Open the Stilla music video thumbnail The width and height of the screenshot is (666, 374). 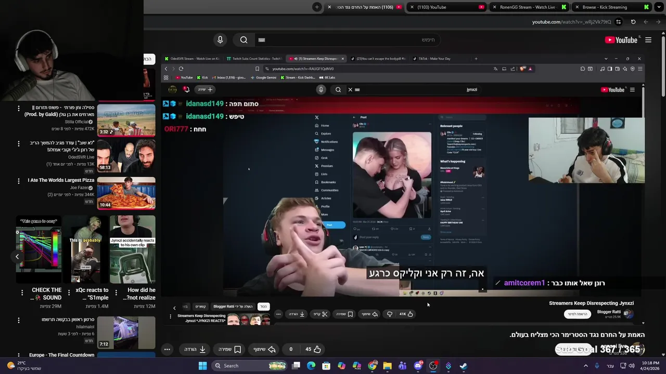(126, 120)
